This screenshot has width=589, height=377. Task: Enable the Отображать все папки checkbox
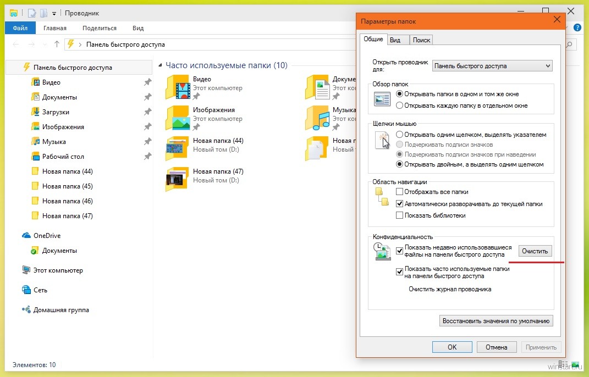tap(400, 192)
